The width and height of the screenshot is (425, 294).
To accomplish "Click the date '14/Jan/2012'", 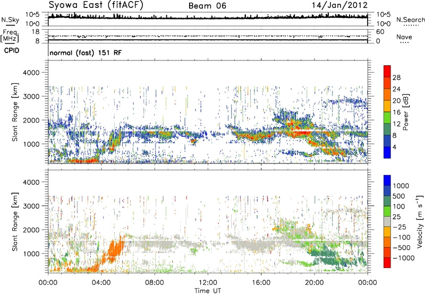I will [339, 5].
